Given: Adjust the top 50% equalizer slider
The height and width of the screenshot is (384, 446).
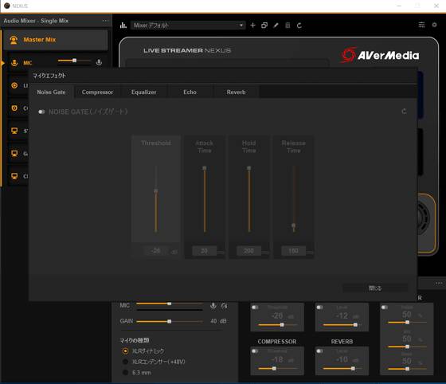Looking at the screenshot, I should [407, 323].
